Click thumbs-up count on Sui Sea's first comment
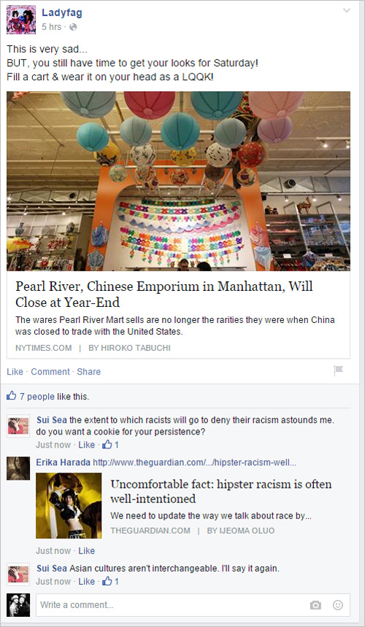 pos(110,445)
